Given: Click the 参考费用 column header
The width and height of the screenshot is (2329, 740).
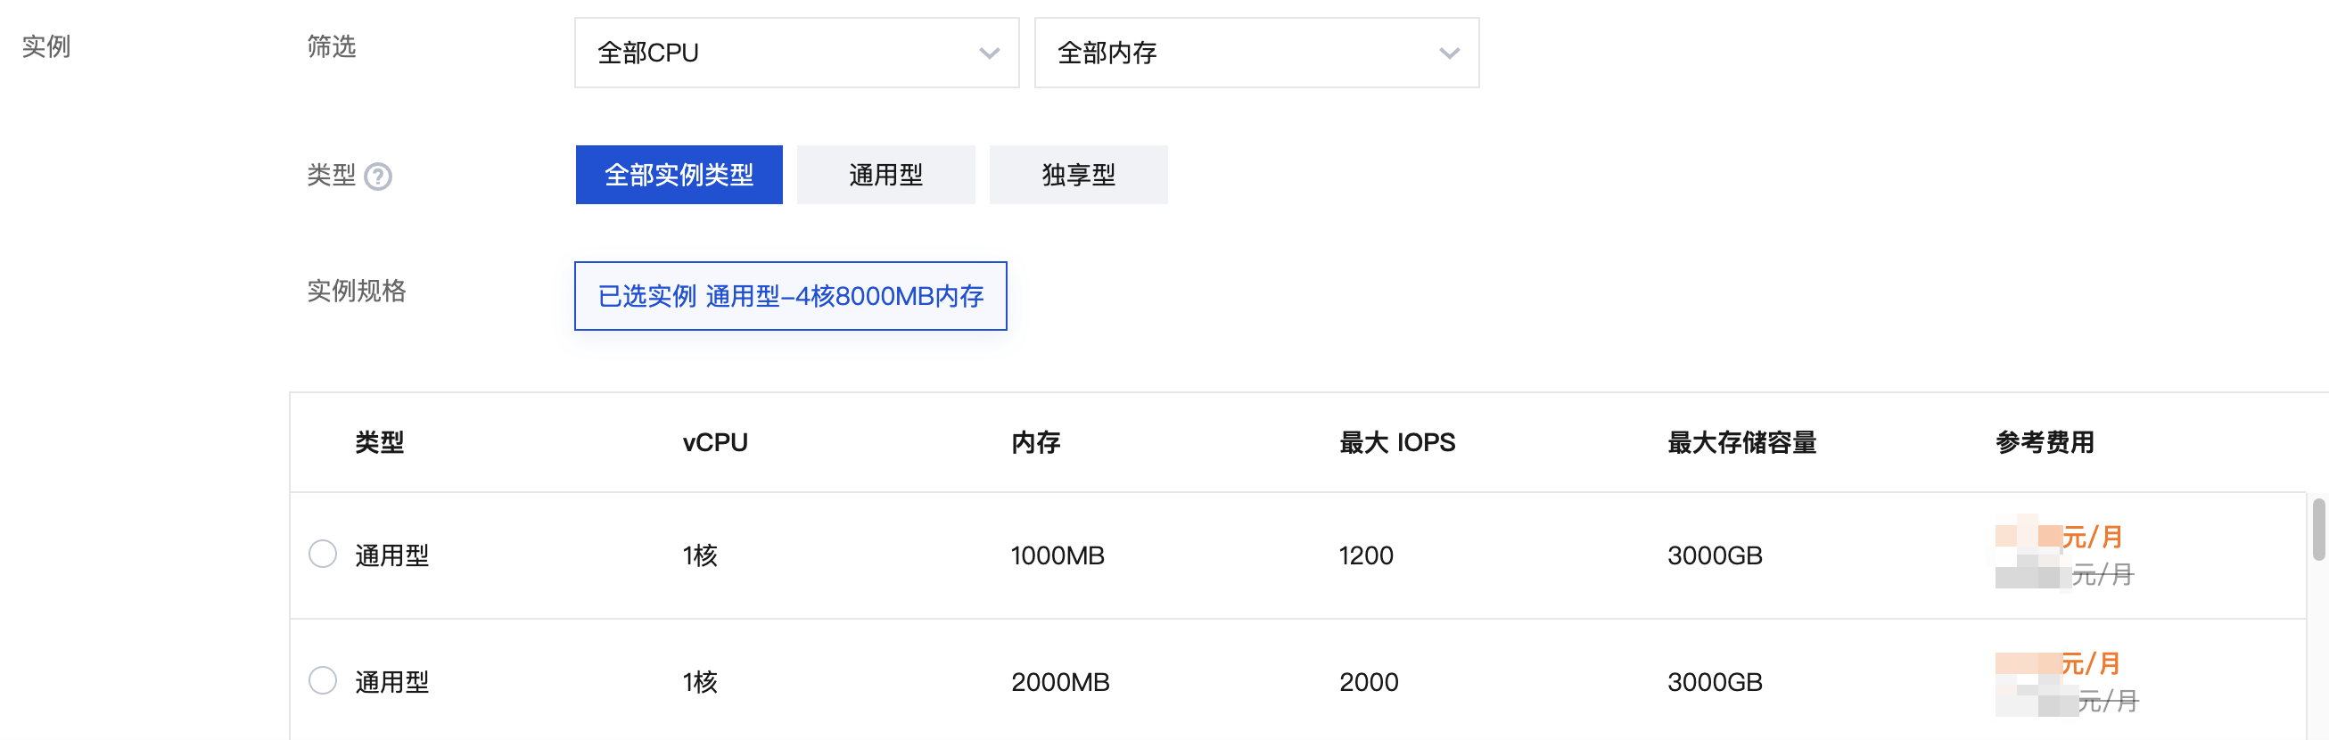Looking at the screenshot, I should [2045, 443].
